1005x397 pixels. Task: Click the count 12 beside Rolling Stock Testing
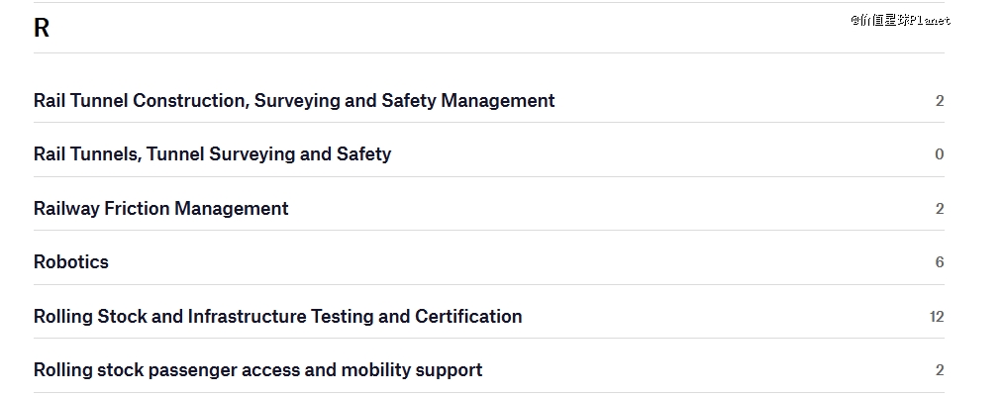tap(937, 316)
